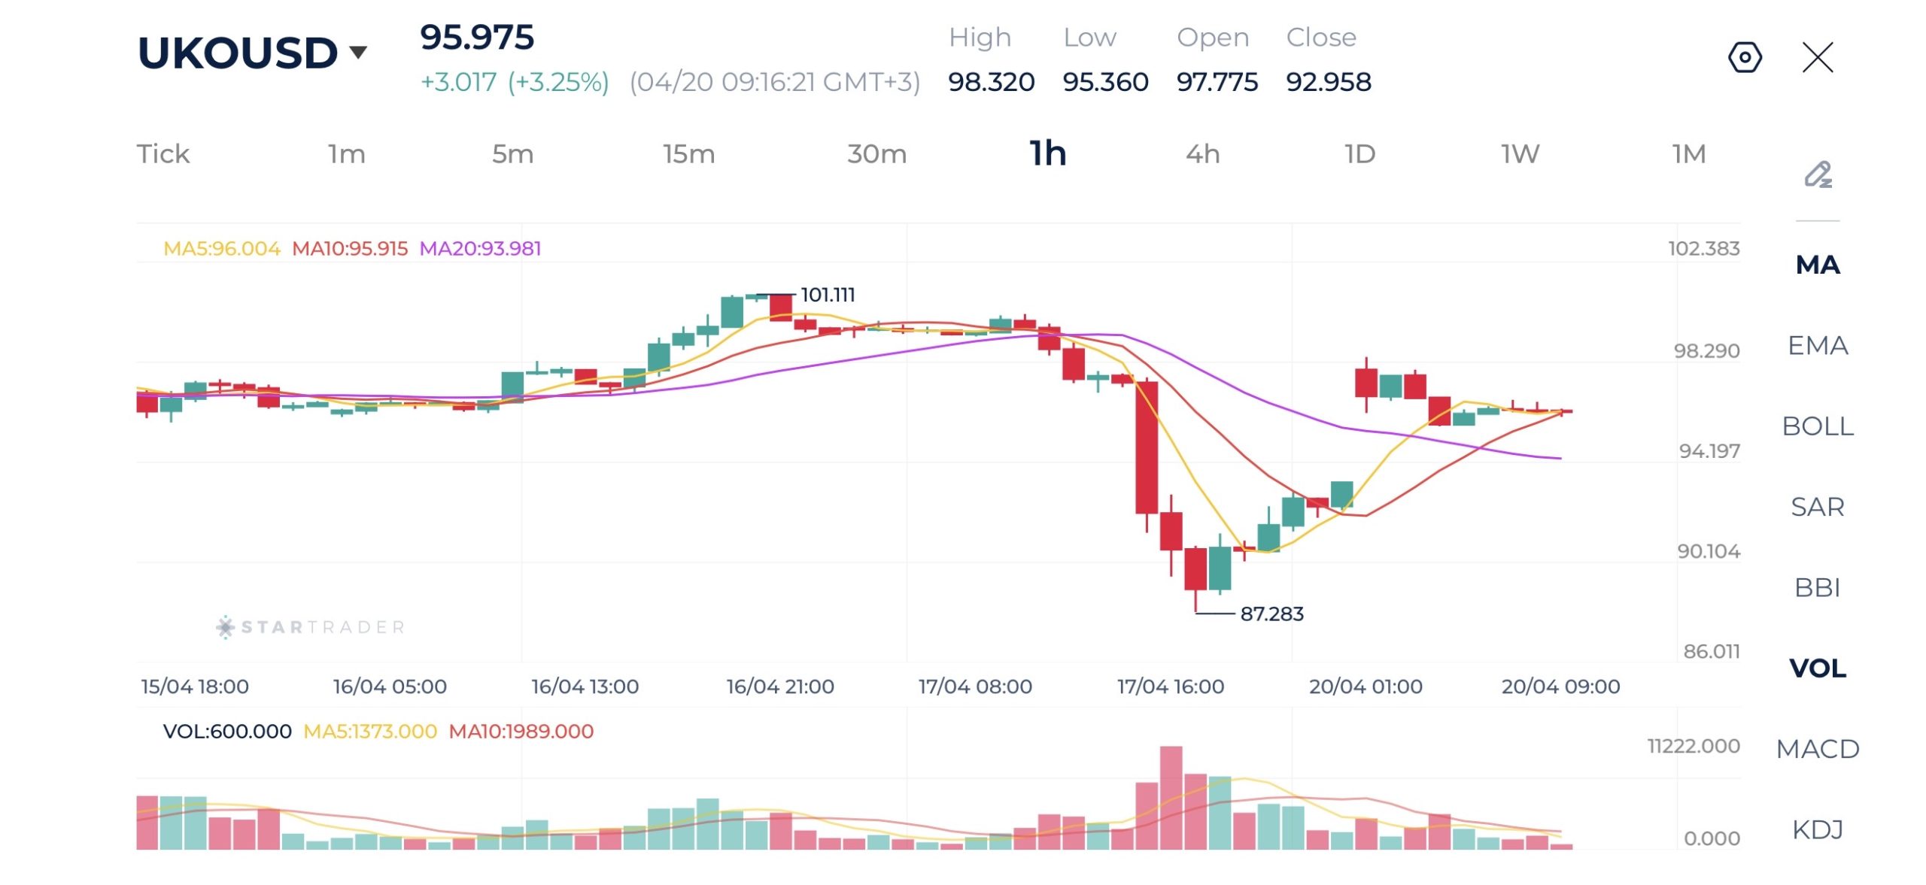Screen dimensions: 1926x885
Task: Expand the UKOUSD symbol dropdown arrow
Action: click(358, 52)
